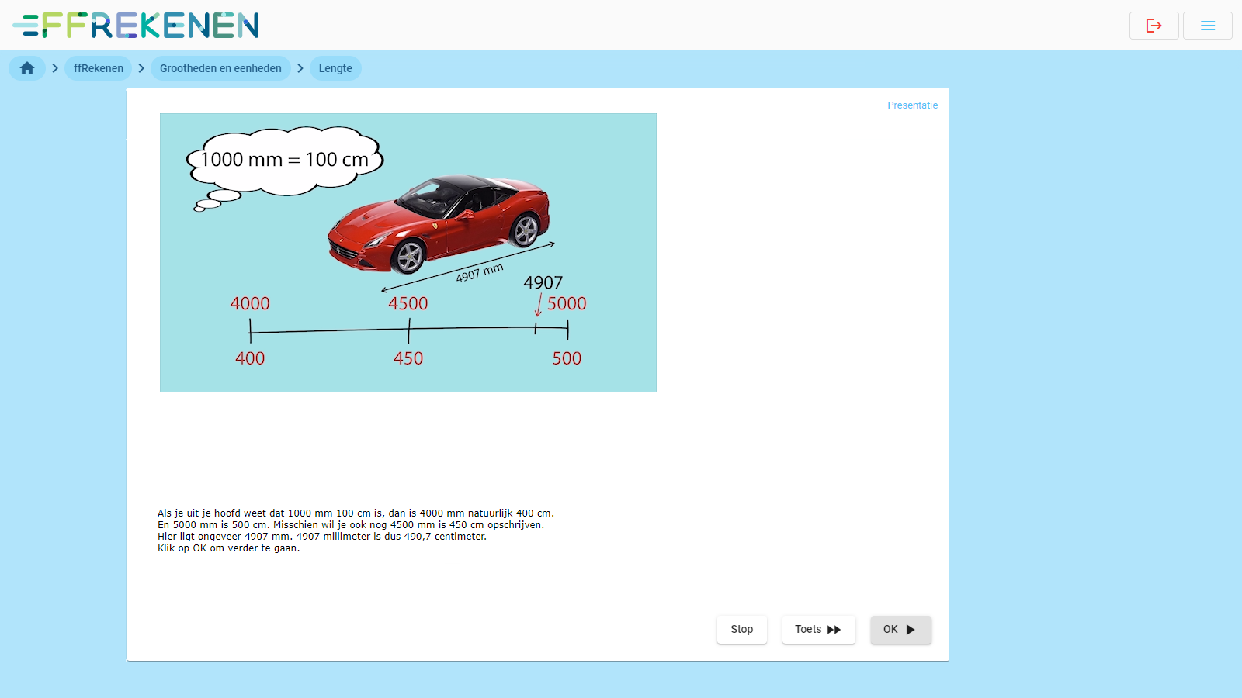Click the 500 label below number line
This screenshot has height=698, width=1242.
pyautogui.click(x=567, y=358)
